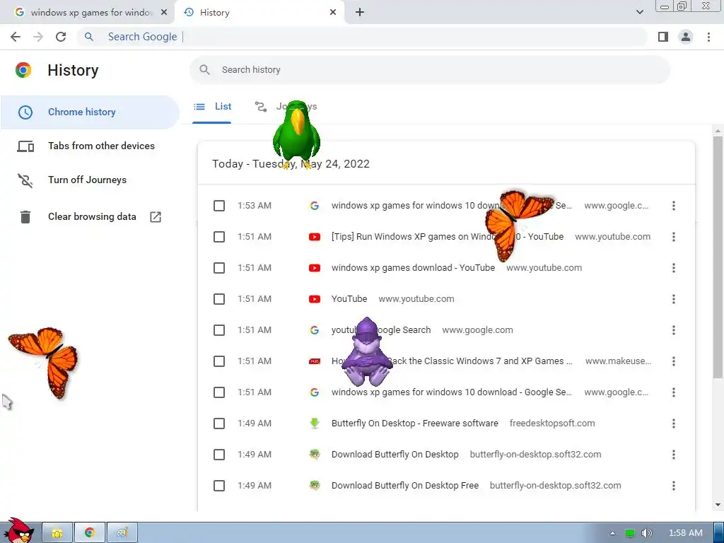Open the YouTube history link

pyautogui.click(x=349, y=299)
